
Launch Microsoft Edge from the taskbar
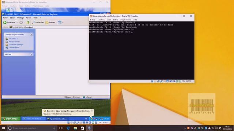(68, 128)
